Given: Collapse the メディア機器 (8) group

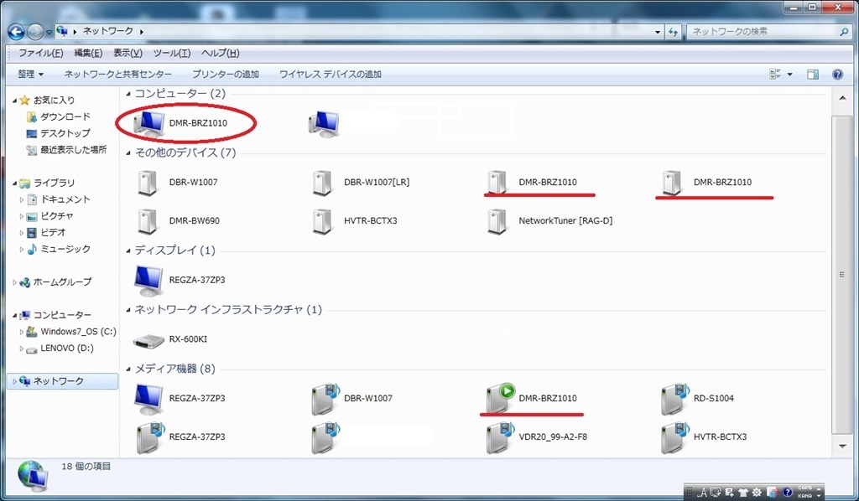Looking at the screenshot, I should tap(128, 369).
